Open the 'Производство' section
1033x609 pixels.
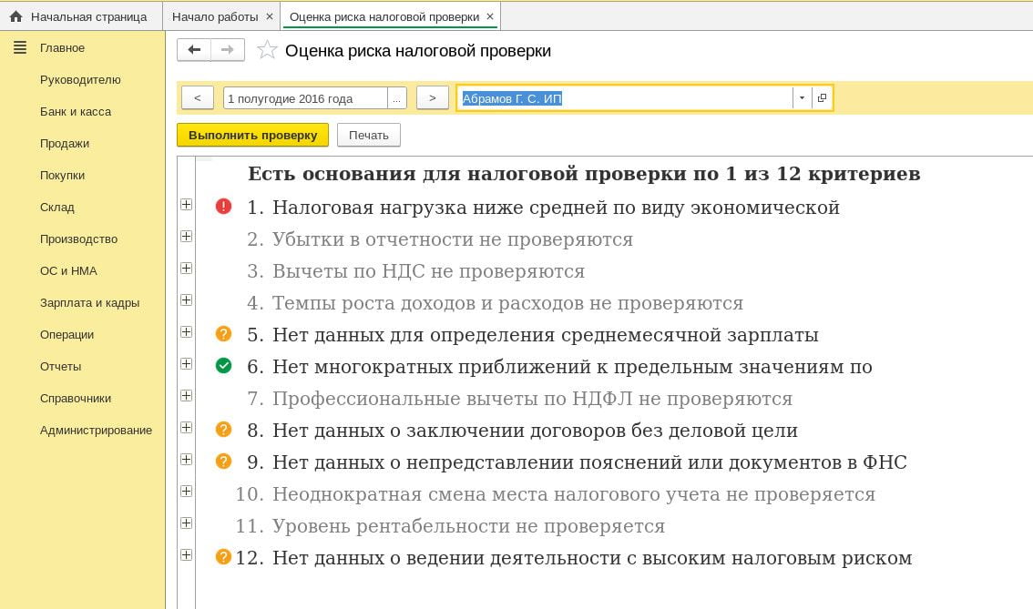(x=78, y=239)
